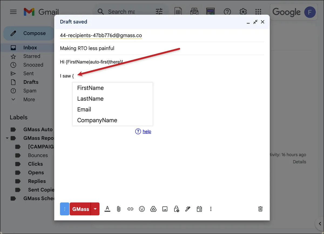Open Bounces label
Viewport: 324px width, 234px height.
click(38, 155)
